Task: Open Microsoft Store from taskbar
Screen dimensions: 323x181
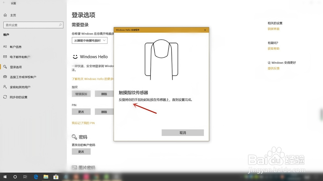Action: click(x=56, y=177)
